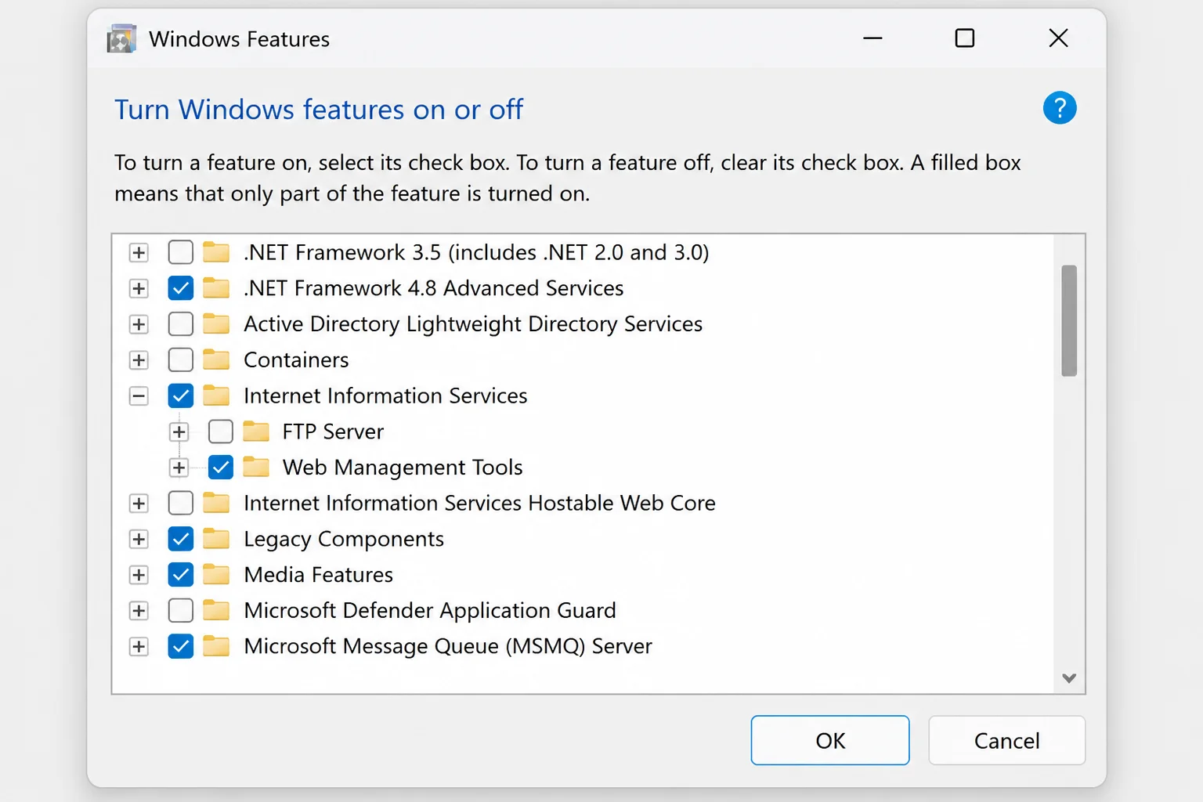This screenshot has width=1203, height=802.
Task: Click folder icon beside Microsoft Message Queue (MSMQ) Server
Action: (216, 646)
